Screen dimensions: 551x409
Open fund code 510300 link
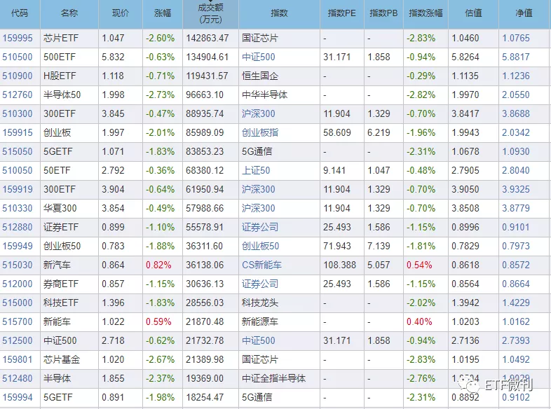click(x=18, y=113)
